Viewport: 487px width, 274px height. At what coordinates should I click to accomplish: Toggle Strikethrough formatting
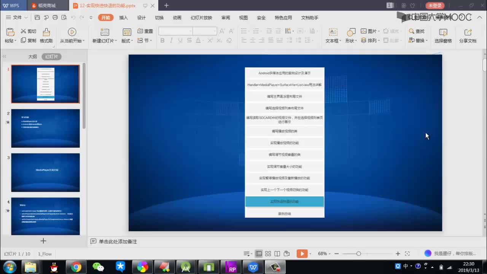coord(189,40)
